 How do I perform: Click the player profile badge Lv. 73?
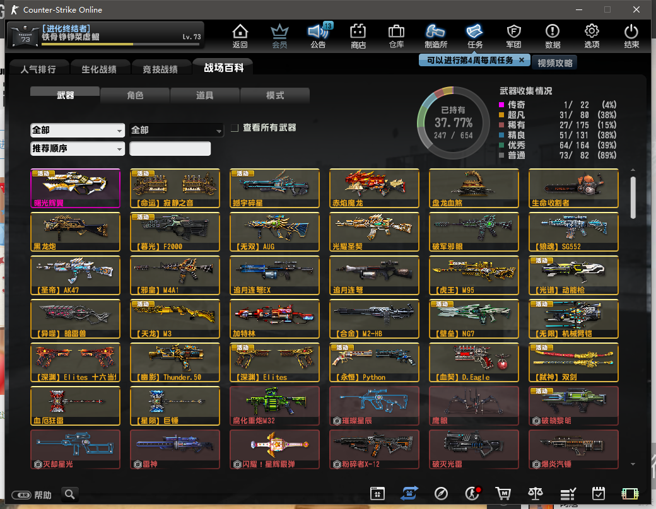(x=106, y=35)
